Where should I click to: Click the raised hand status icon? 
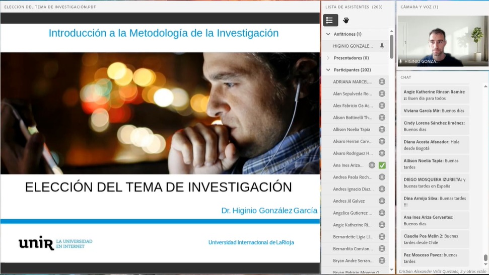pos(346,20)
